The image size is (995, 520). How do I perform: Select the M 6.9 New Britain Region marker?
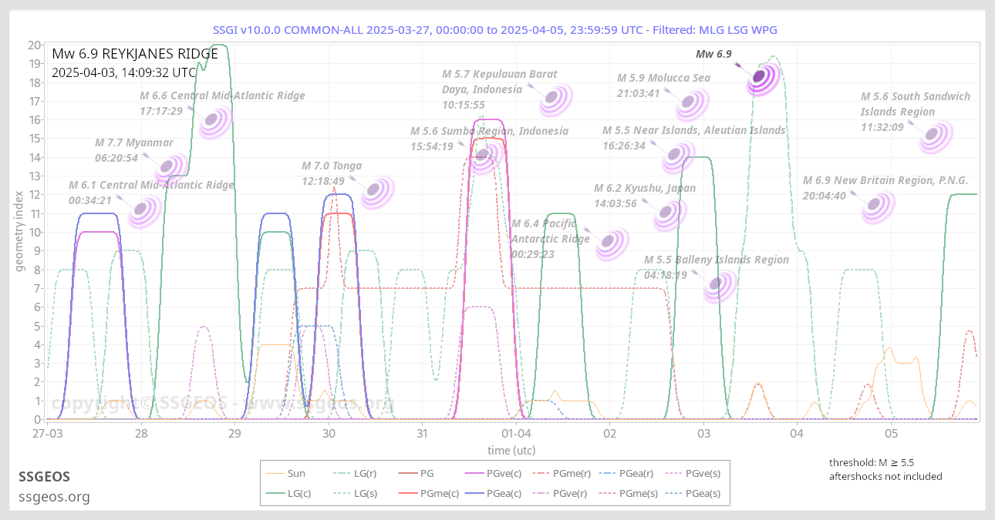pyautogui.click(x=877, y=206)
